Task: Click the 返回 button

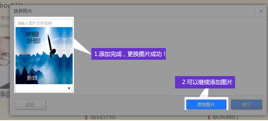Action: [30, 105]
